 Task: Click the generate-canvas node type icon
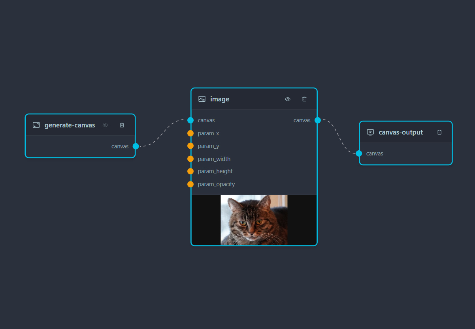click(36, 125)
